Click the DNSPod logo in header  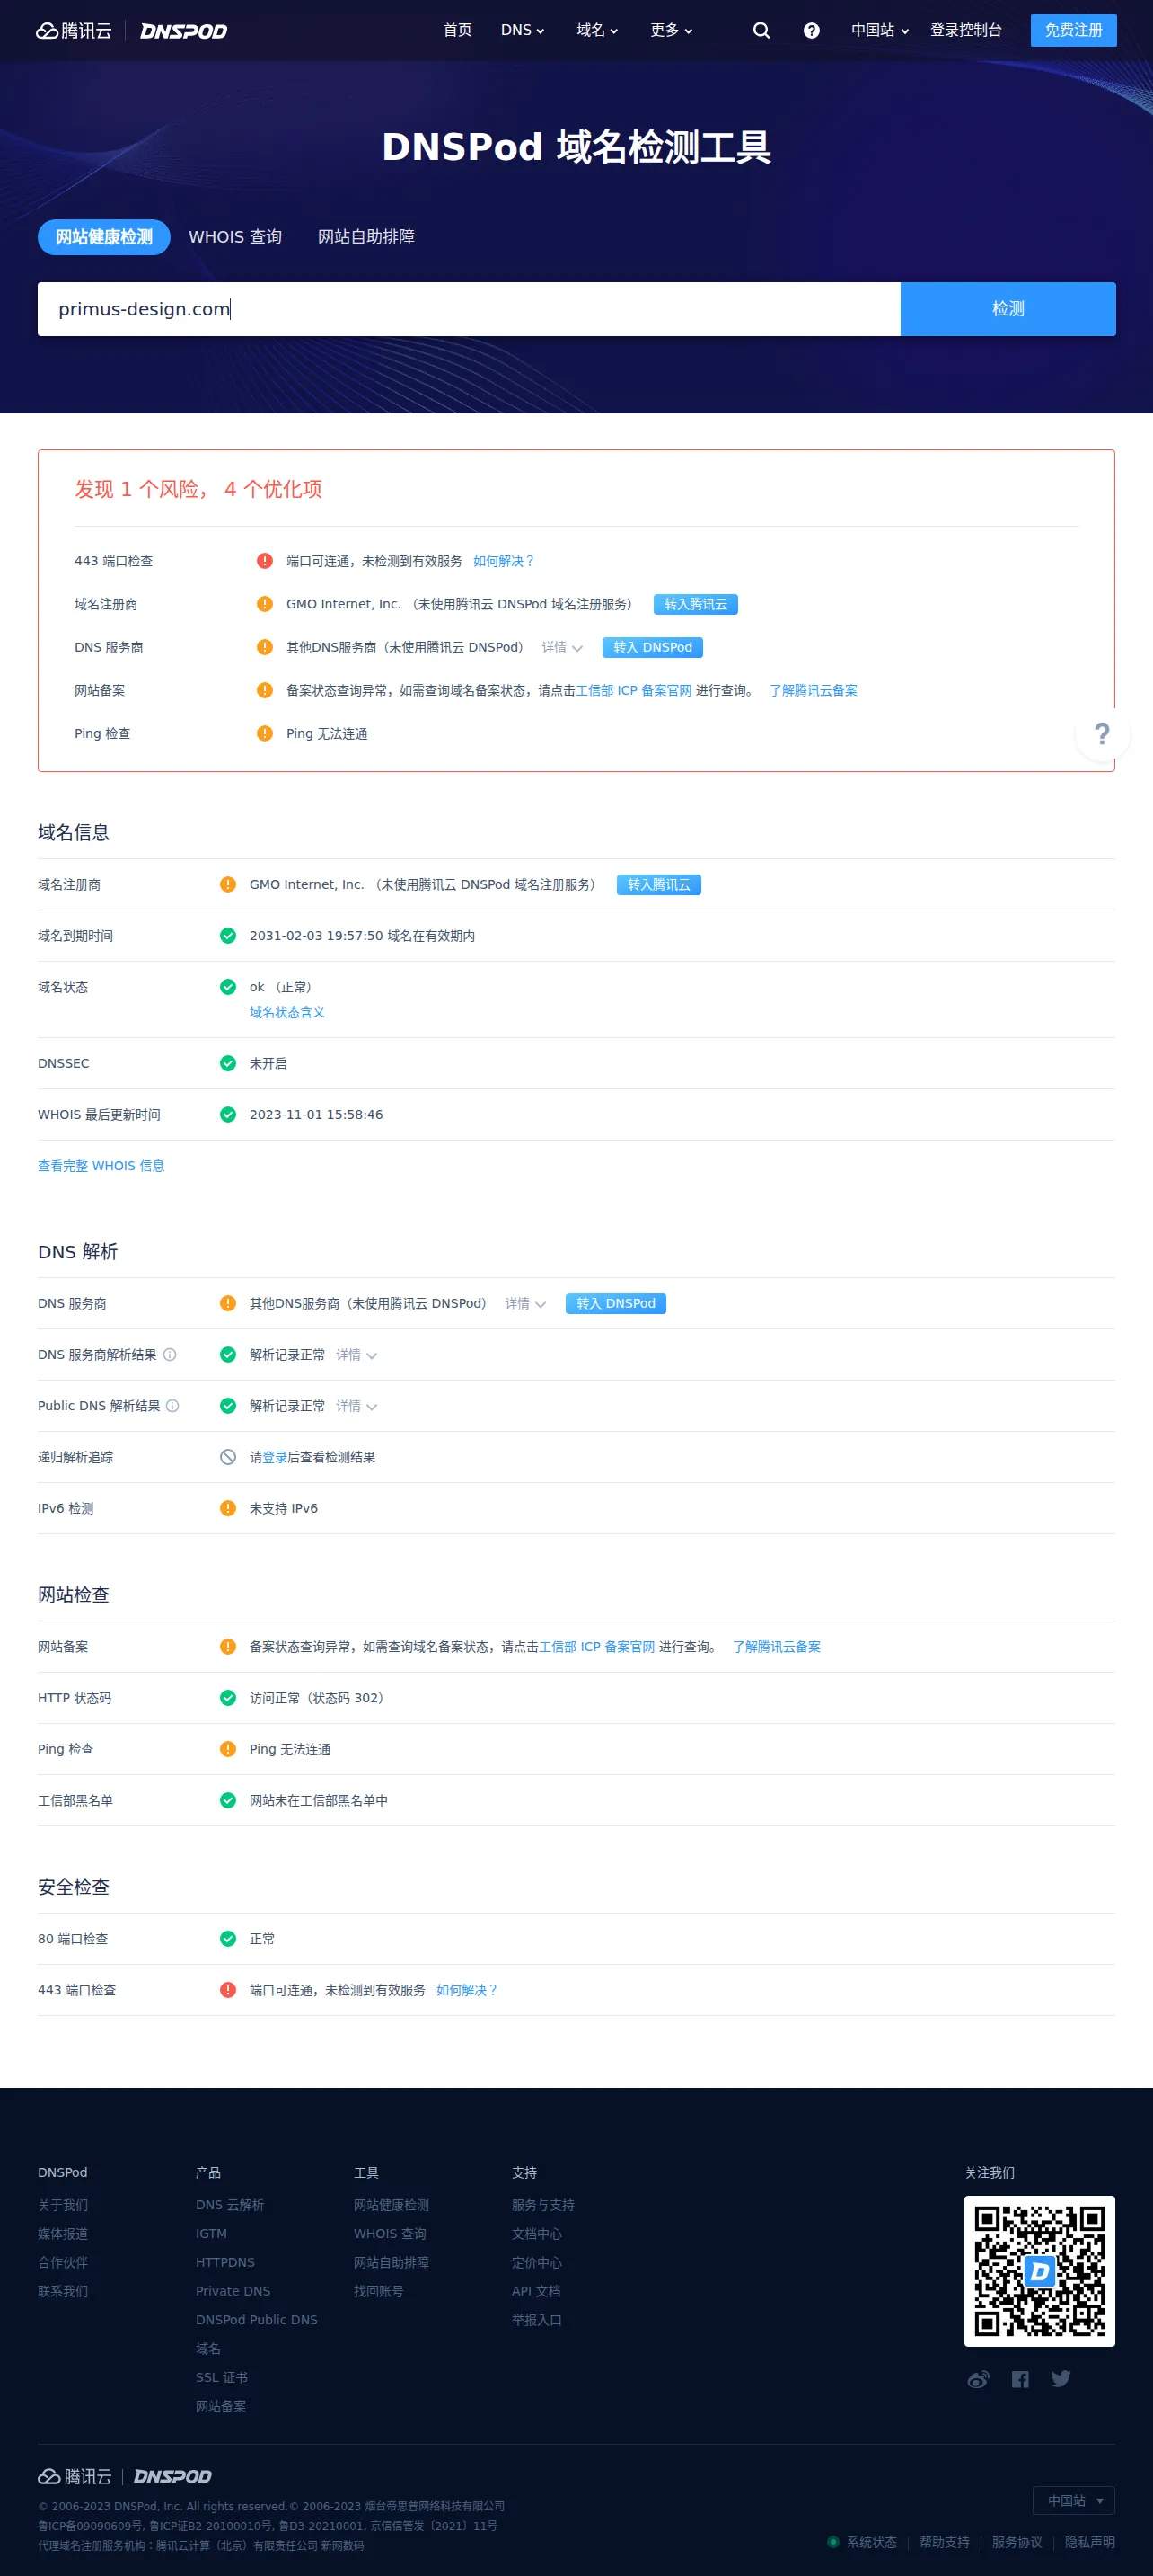click(184, 31)
